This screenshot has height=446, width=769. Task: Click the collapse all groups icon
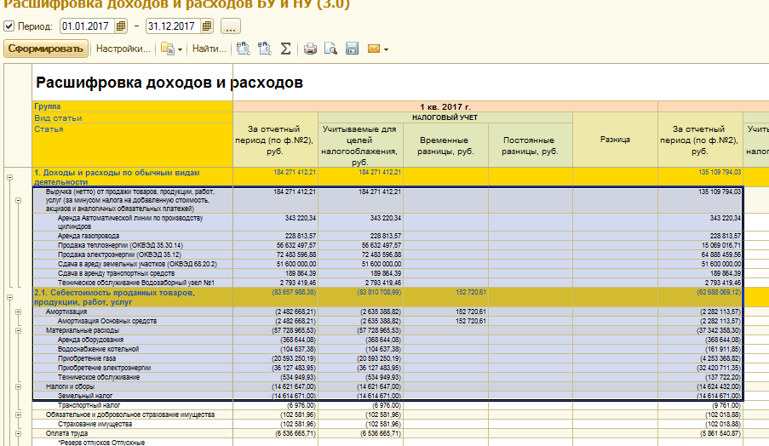pyautogui.click(x=244, y=49)
